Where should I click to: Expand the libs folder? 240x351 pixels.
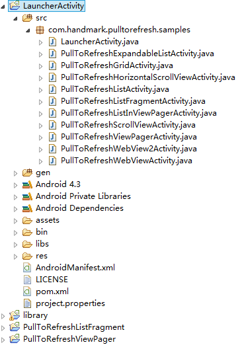click(x=15, y=245)
